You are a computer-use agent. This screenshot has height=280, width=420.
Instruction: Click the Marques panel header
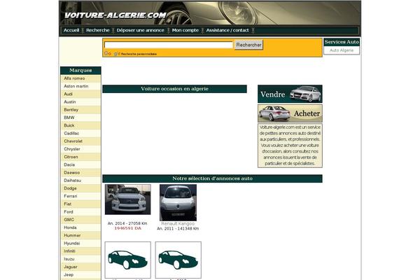pos(80,70)
